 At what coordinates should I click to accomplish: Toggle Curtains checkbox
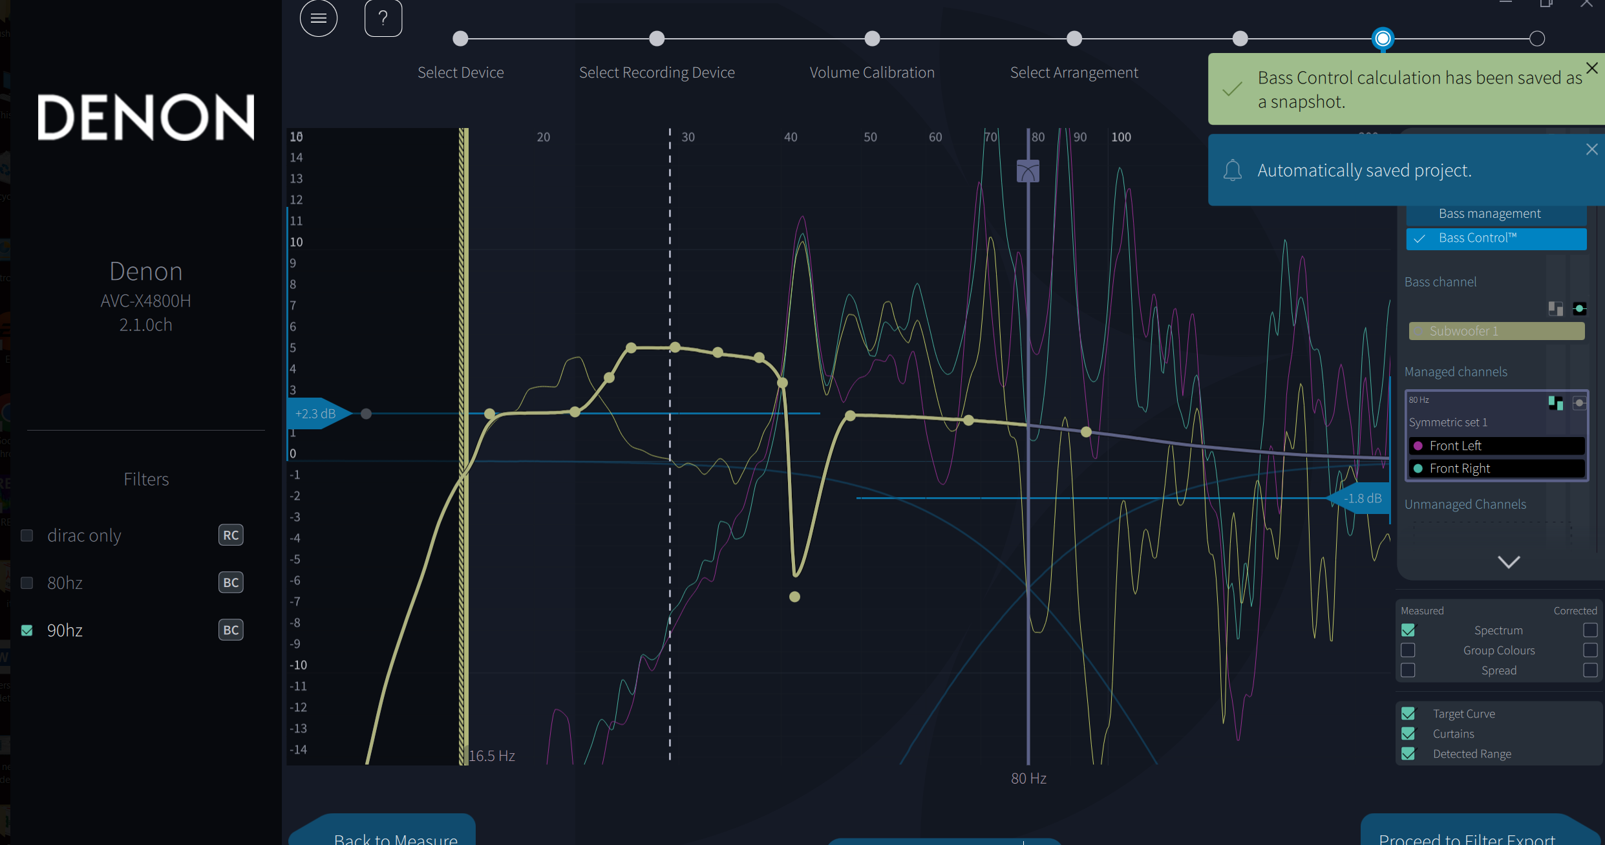[1408, 734]
